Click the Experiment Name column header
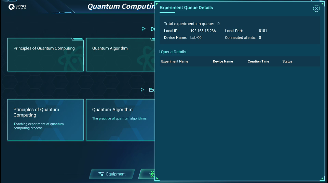Viewport: 328px width, 183px height. pyautogui.click(x=175, y=61)
